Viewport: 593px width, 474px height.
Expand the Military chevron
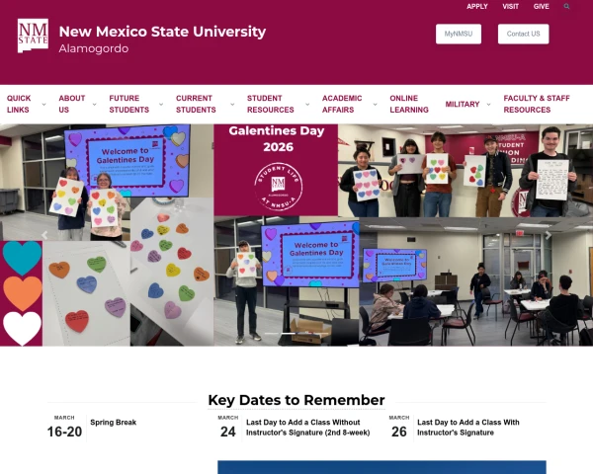(488, 105)
